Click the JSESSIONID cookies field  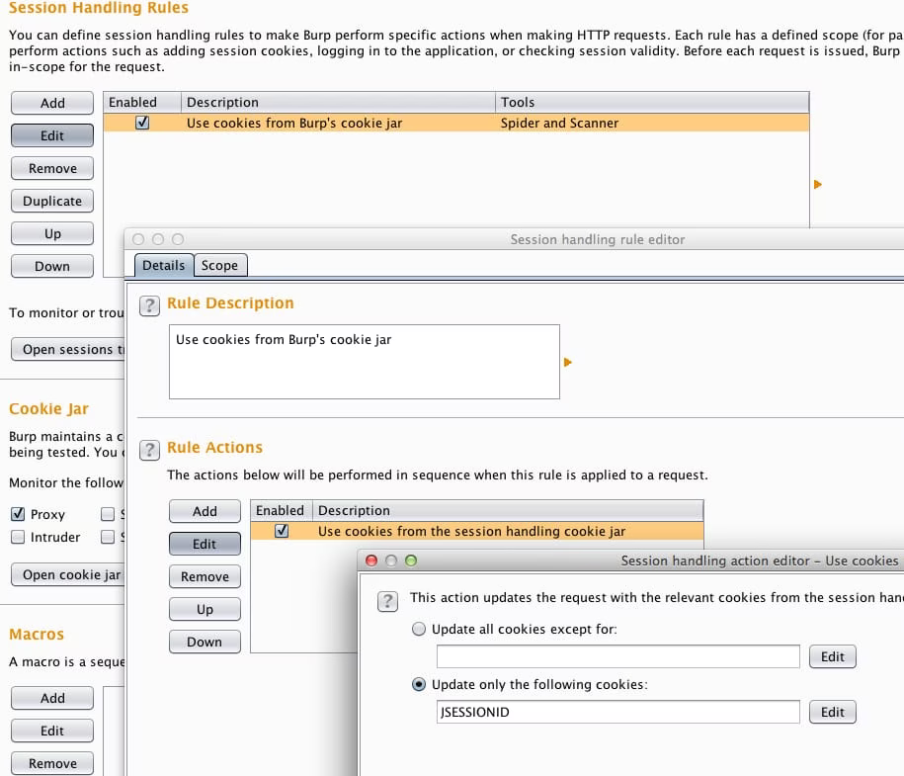coord(618,712)
